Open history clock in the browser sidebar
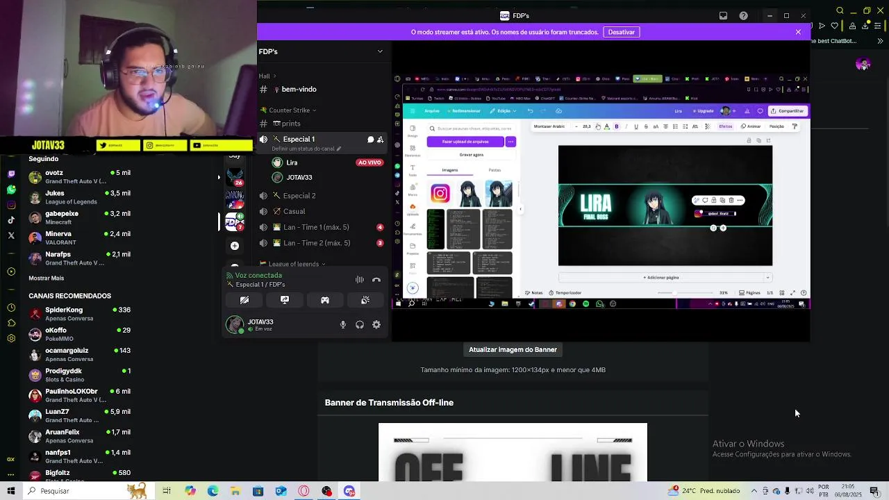Screen dimensions: 889x500 (x=11, y=308)
